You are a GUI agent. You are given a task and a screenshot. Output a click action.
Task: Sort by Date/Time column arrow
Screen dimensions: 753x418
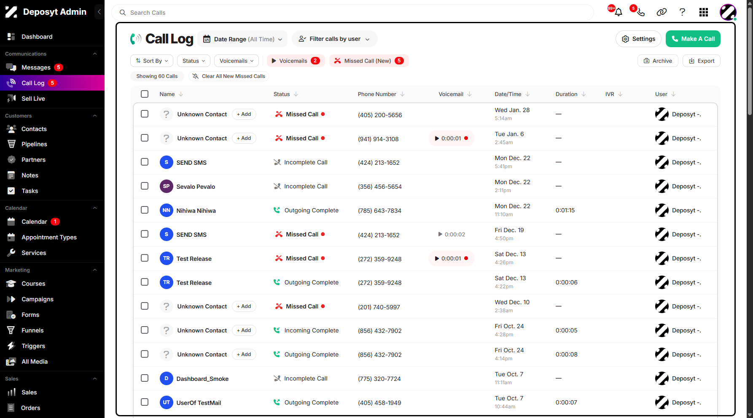click(x=527, y=94)
